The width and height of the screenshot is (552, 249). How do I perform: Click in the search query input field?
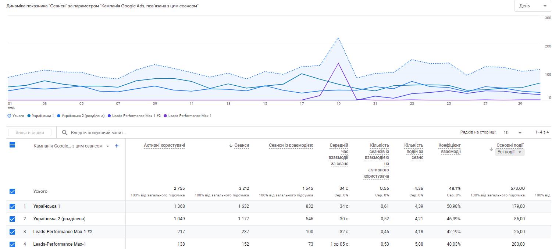click(x=147, y=132)
